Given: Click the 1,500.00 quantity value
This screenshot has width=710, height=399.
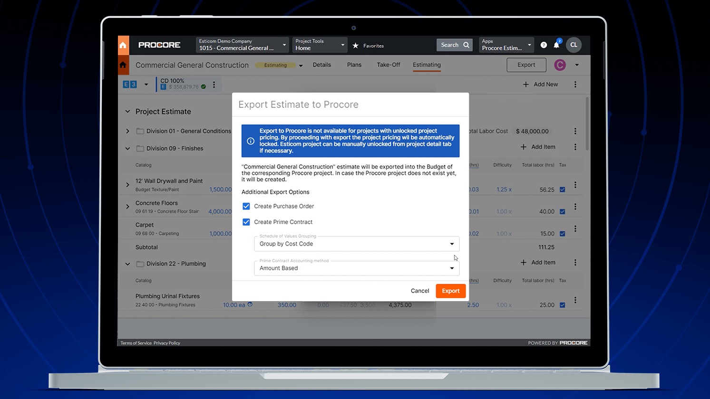Looking at the screenshot, I should tap(221, 190).
